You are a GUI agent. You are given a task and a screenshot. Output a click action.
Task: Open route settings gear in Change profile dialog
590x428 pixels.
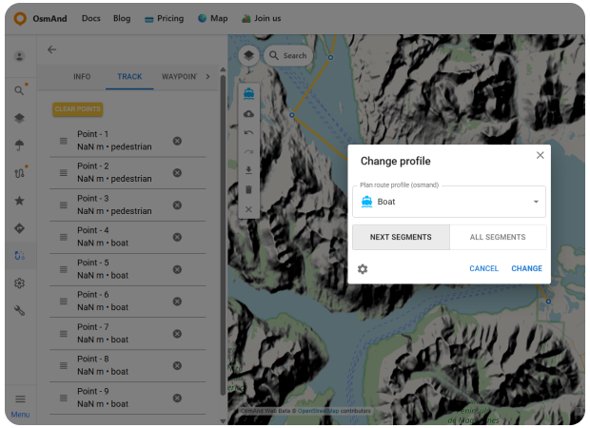pyautogui.click(x=363, y=269)
